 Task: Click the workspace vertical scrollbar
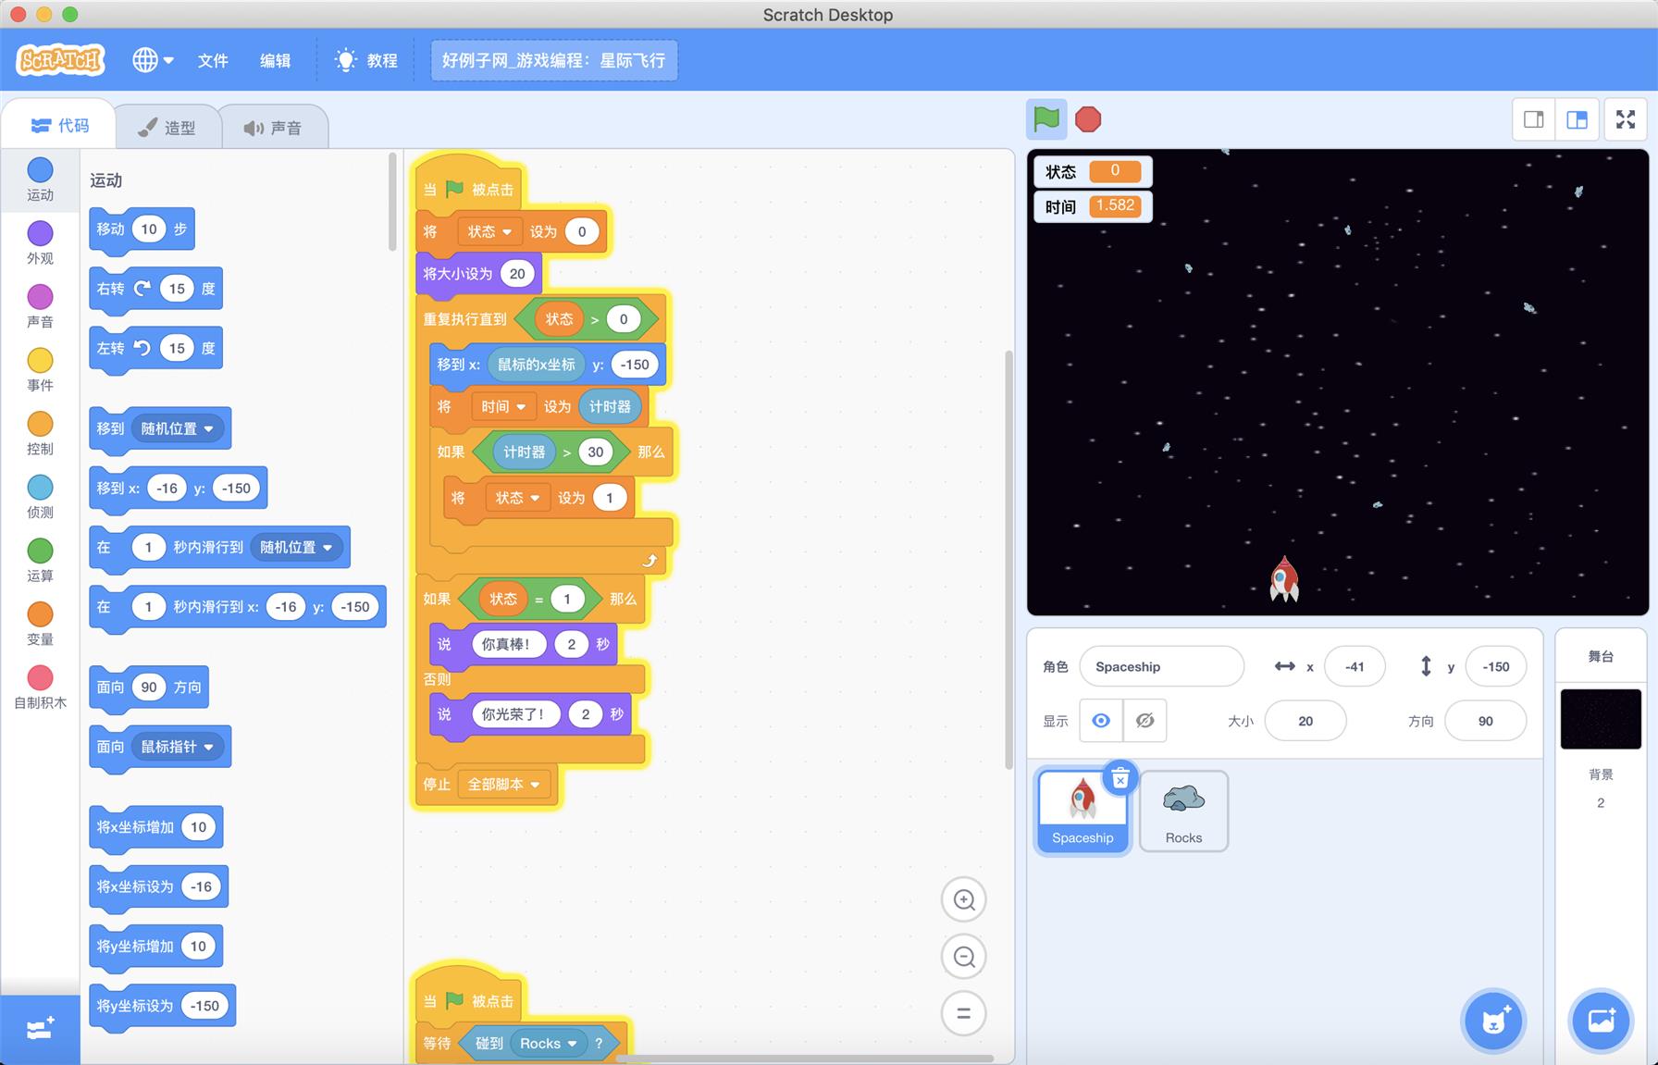click(1008, 559)
